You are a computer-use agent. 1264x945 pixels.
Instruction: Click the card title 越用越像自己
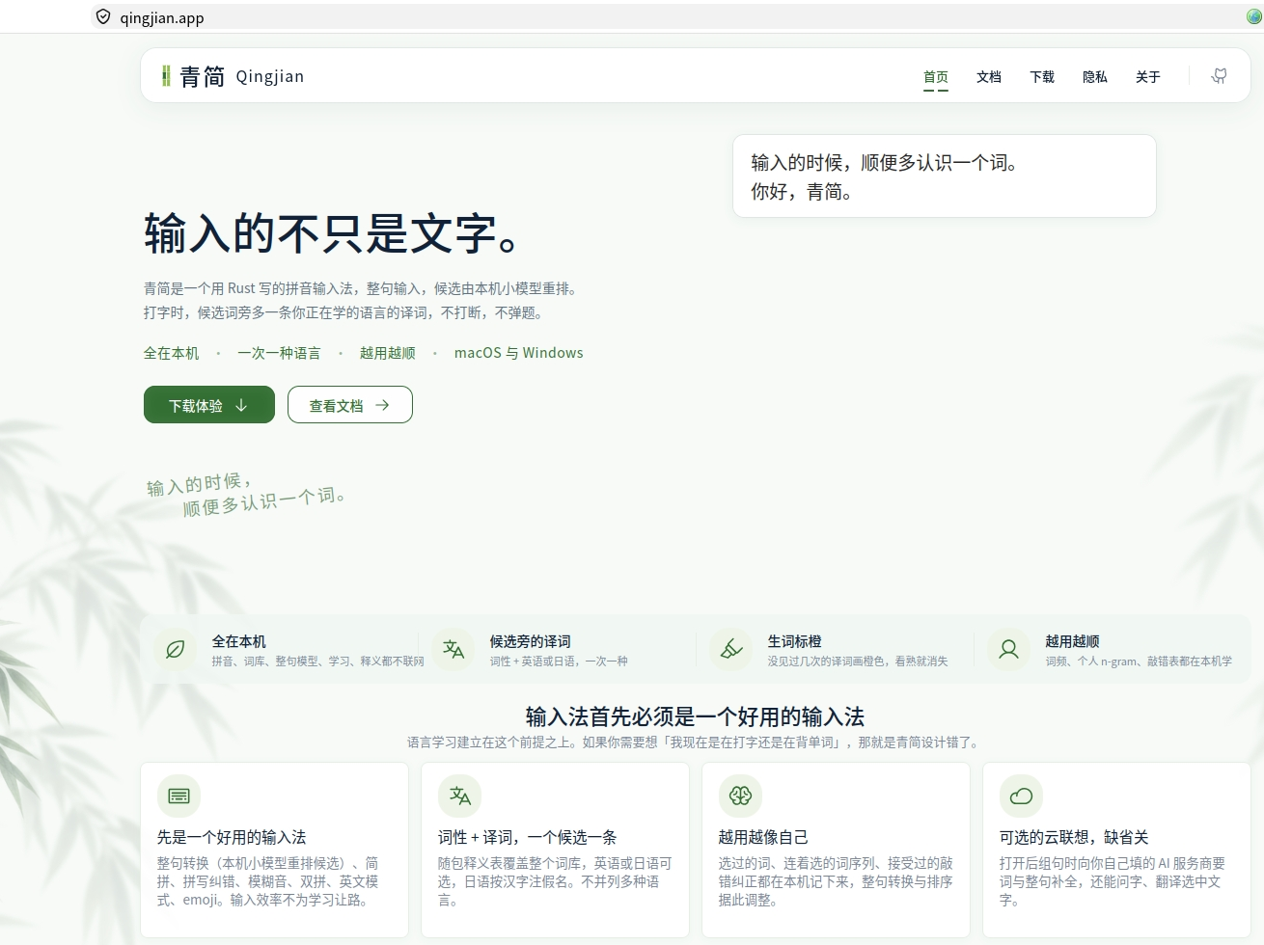[763, 837]
